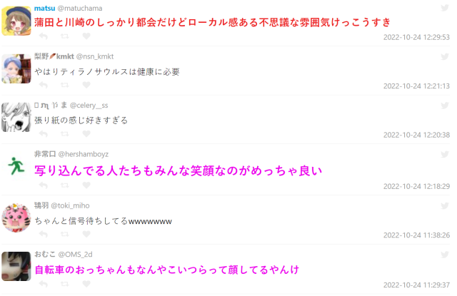Like the tweet by @nsn_kmkt

point(86,85)
